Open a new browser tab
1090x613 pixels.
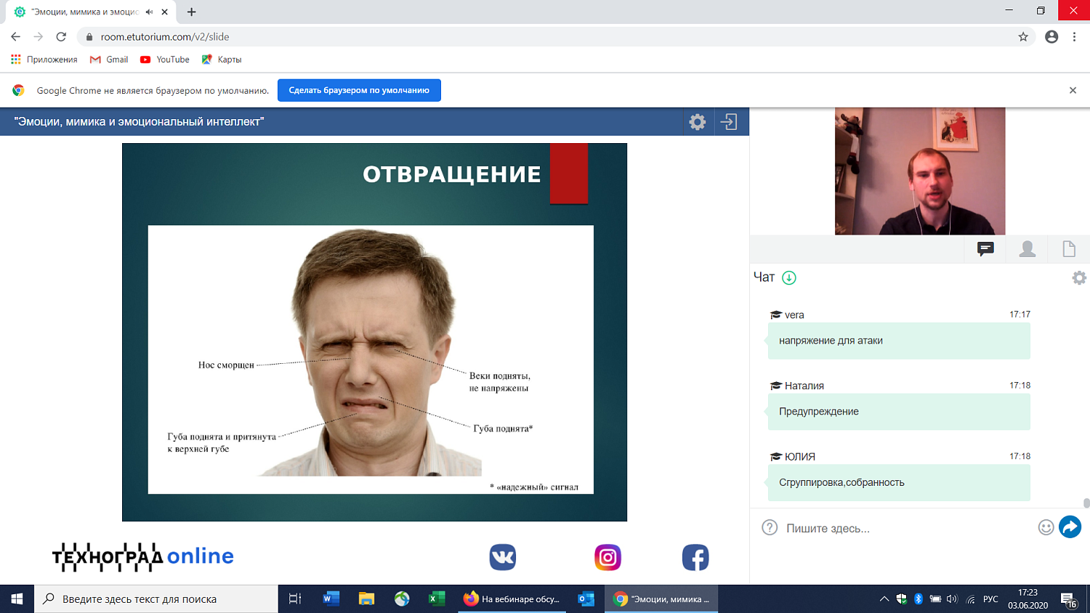tap(191, 12)
